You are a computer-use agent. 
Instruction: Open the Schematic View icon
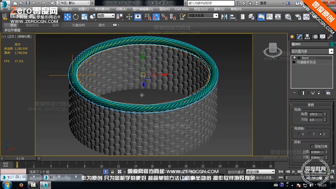tap(278, 17)
